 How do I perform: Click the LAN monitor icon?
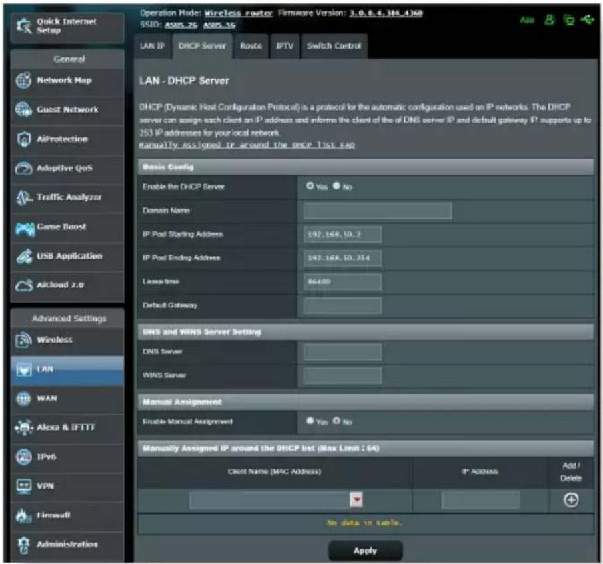[24, 369]
